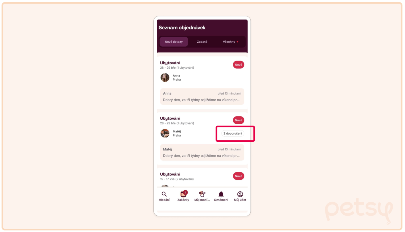Image resolution: width=405 pixels, height=232 pixels.
Task: Open Ubytování order title for Anna
Action: 170,63
